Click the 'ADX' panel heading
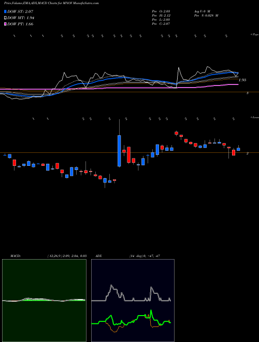Viewport: 259px width, 342px height. tap(99, 256)
